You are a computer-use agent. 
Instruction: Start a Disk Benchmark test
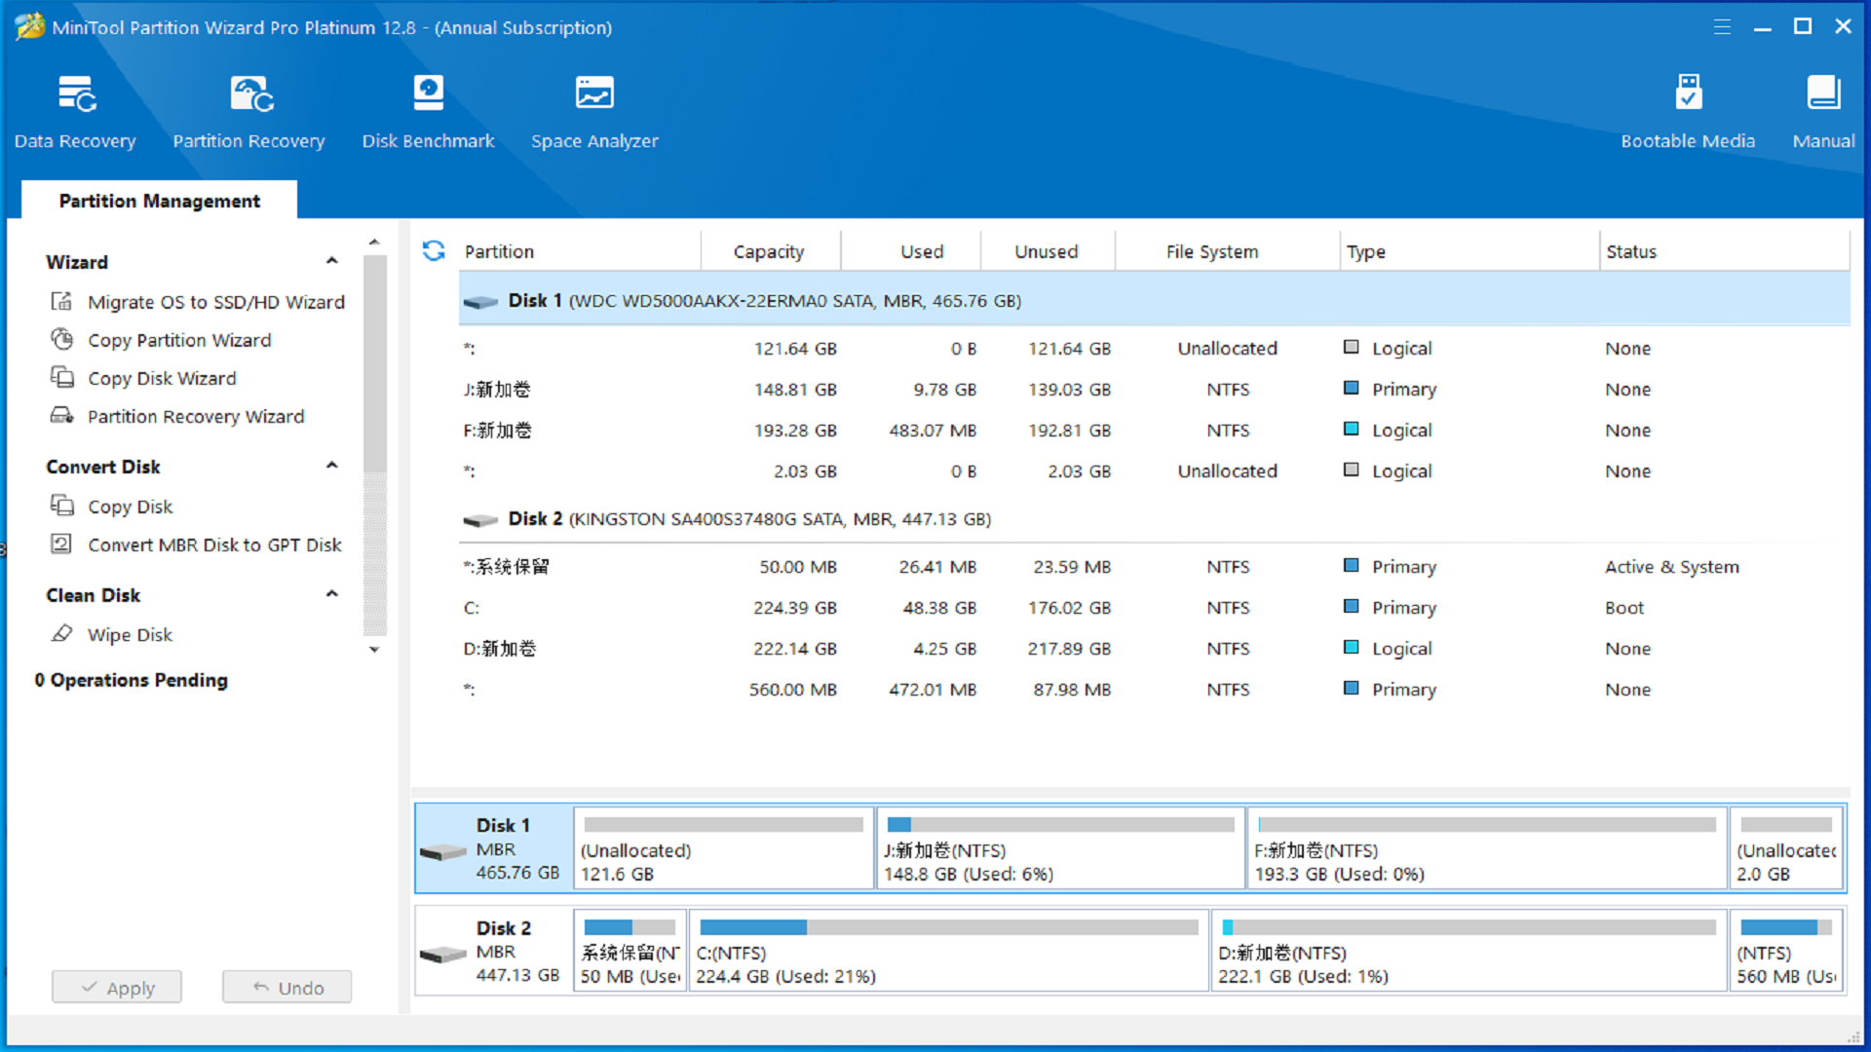[x=428, y=109]
